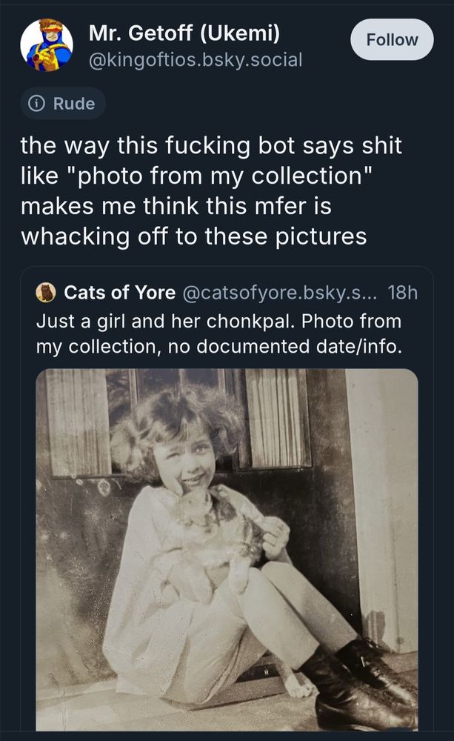Click "whacking off to these pictures" text line
The width and height of the screenshot is (454, 741).
(194, 236)
